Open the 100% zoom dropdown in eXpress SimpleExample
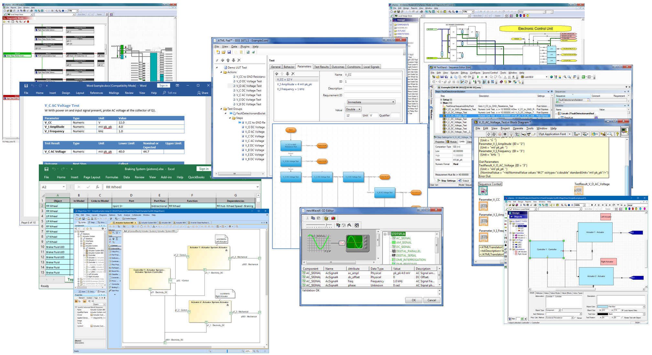Viewport: 652px width, 355px height. [584, 205]
